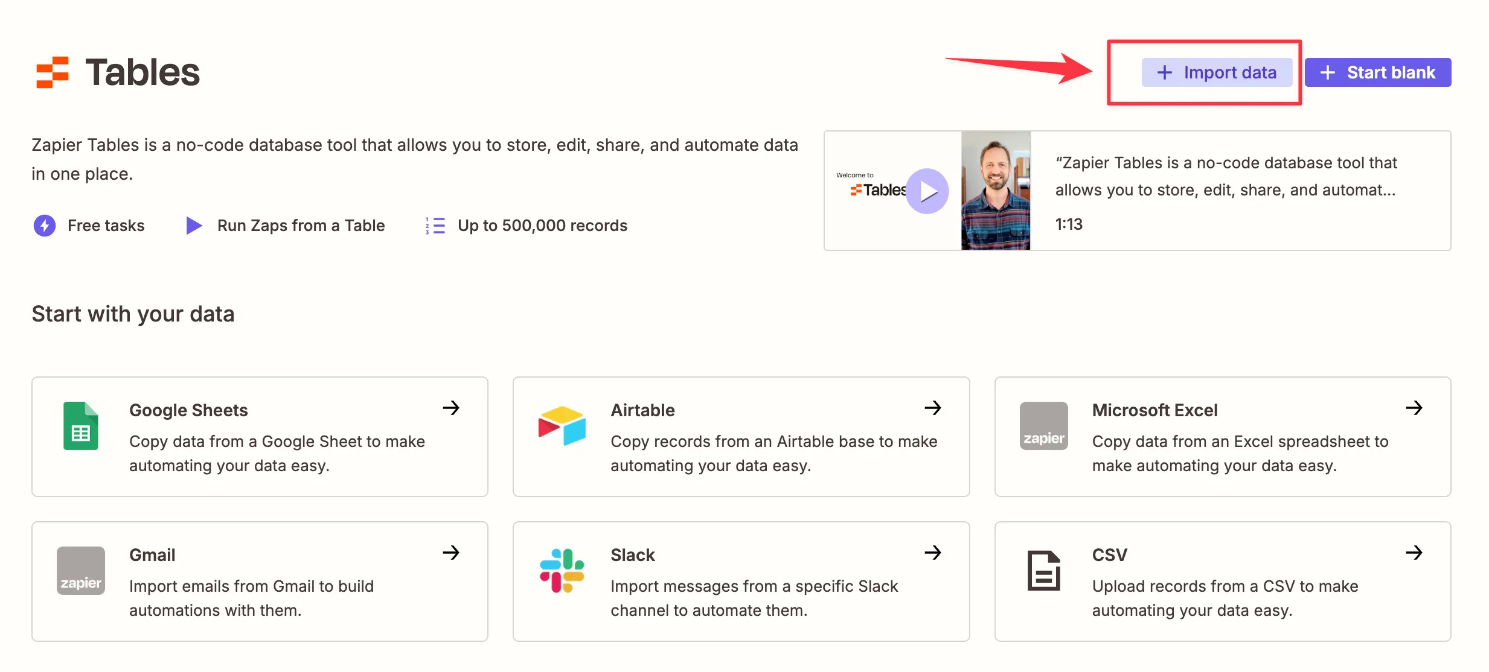Click the Zapier Tables orange logo

pos(53,72)
